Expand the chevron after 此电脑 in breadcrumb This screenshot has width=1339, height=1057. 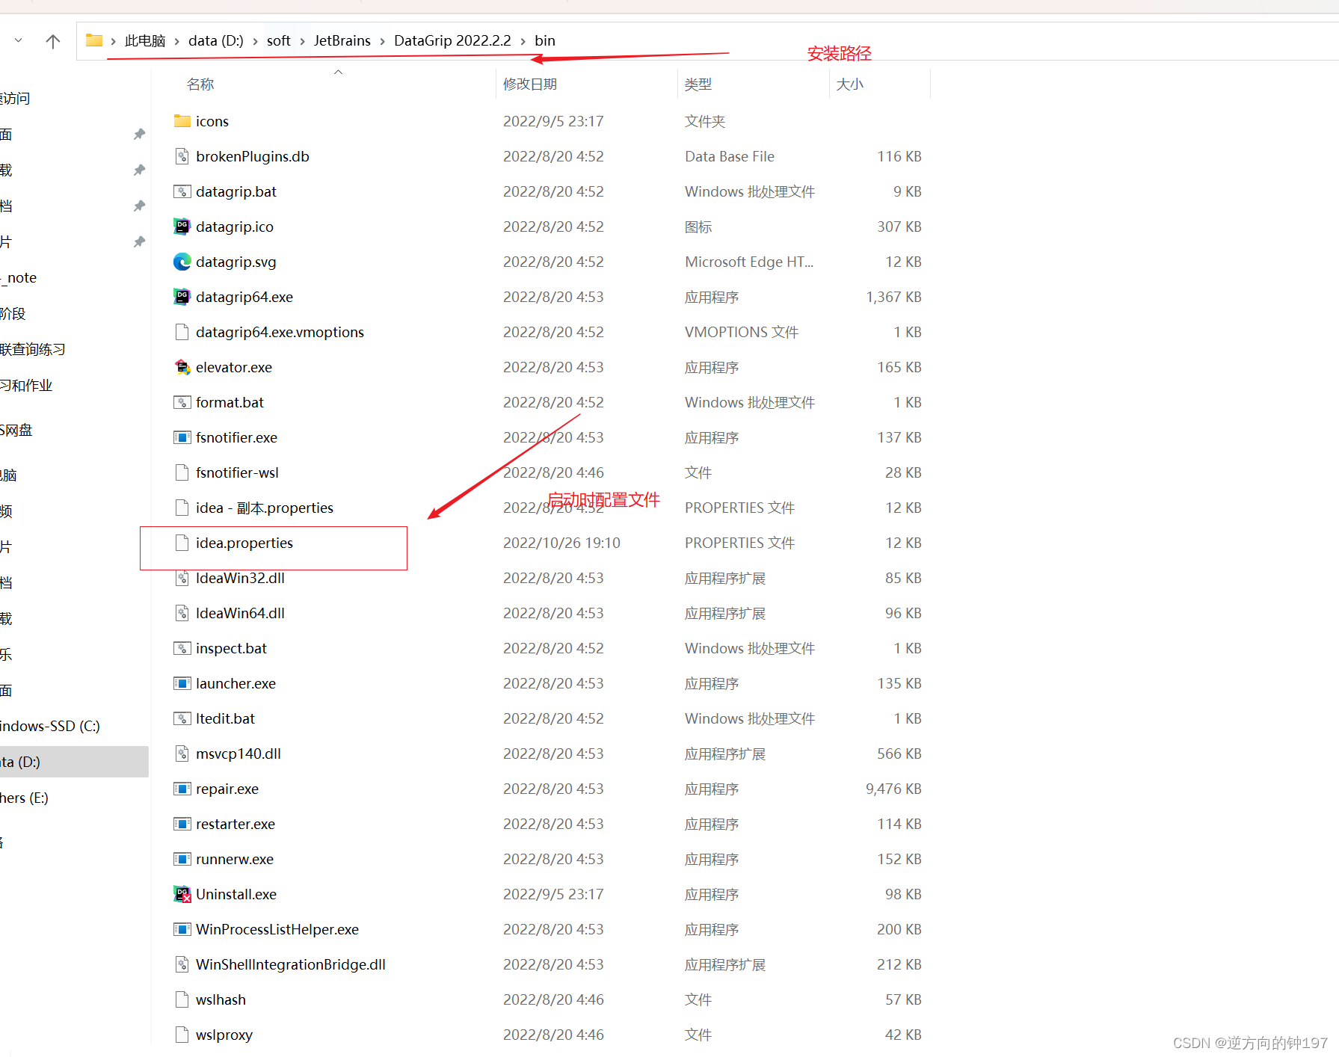pos(177,41)
